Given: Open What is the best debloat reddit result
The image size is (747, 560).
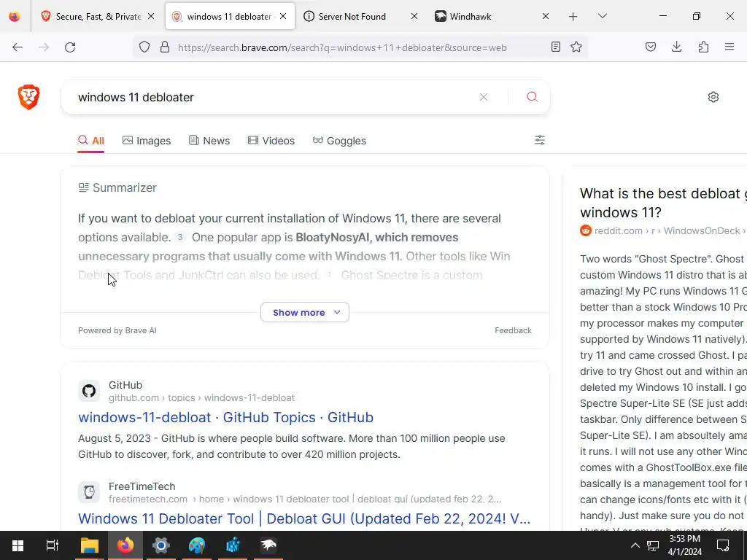Looking at the screenshot, I should [663, 203].
